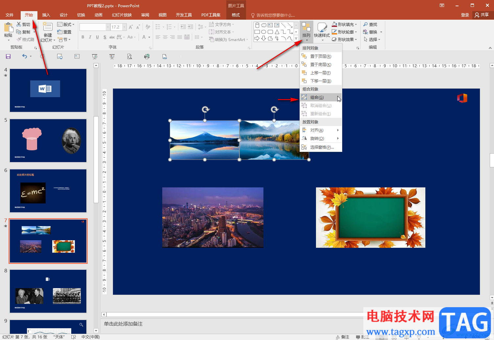Image resolution: width=494 pixels, height=340 pixels.
Task: Click the Find magnifier button
Action: click(370, 25)
